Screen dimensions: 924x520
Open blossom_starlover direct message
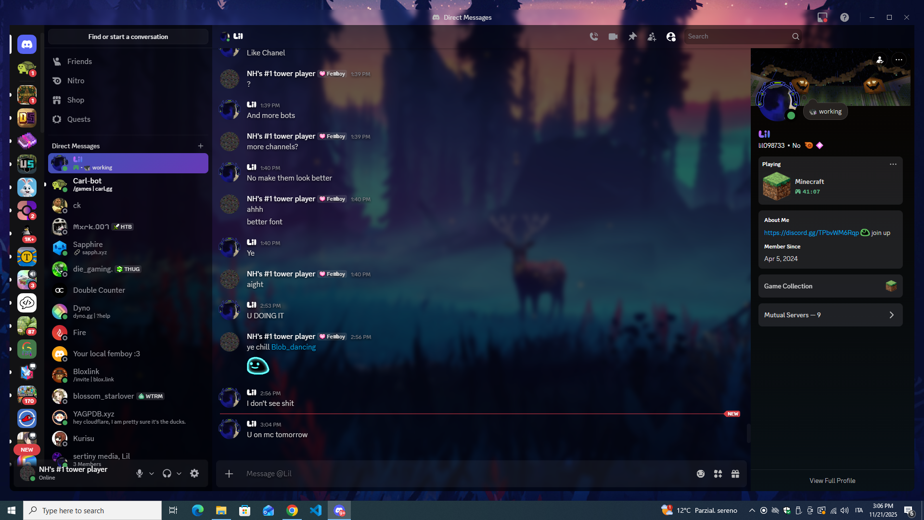pos(128,396)
